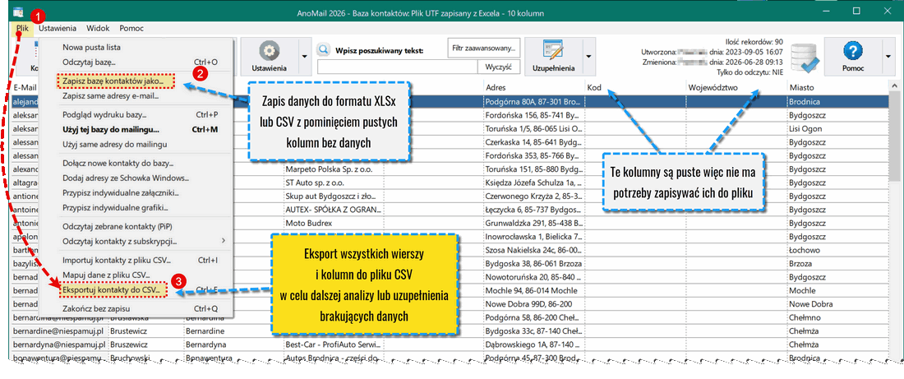Viewport: 904px width, 379px height.
Task: Click the Wyczyść button
Action: (x=499, y=67)
